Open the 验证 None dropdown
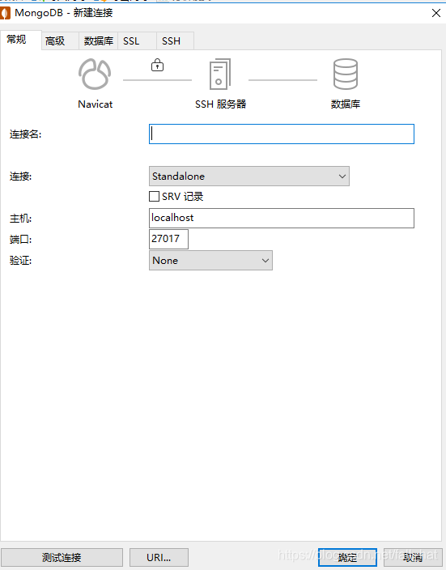The height and width of the screenshot is (570, 446). (210, 260)
